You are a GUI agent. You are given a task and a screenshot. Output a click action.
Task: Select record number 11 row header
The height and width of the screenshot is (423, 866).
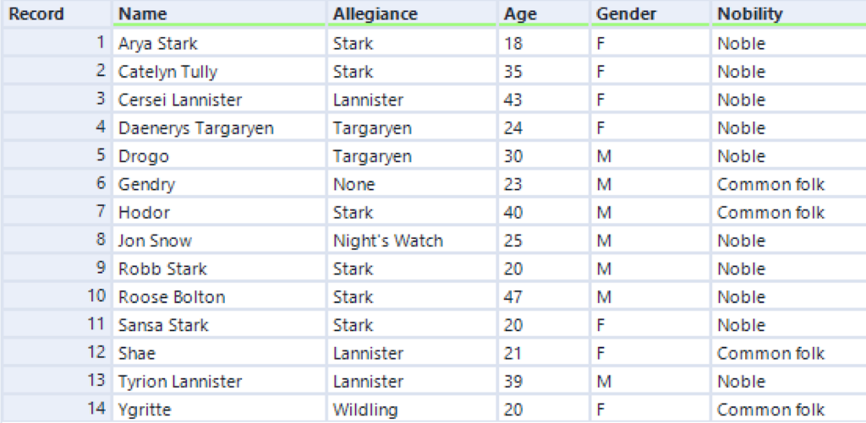coord(57,325)
